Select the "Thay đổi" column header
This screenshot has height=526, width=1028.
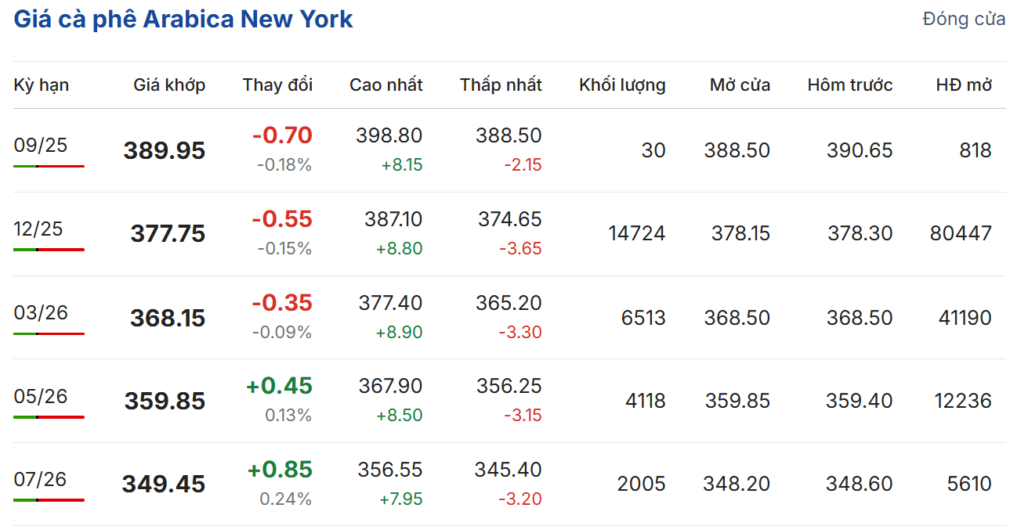(x=277, y=85)
